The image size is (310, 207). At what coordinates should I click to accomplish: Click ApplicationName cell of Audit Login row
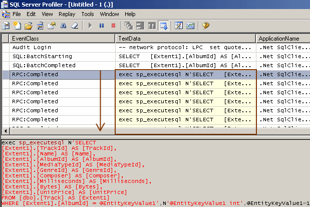283,48
